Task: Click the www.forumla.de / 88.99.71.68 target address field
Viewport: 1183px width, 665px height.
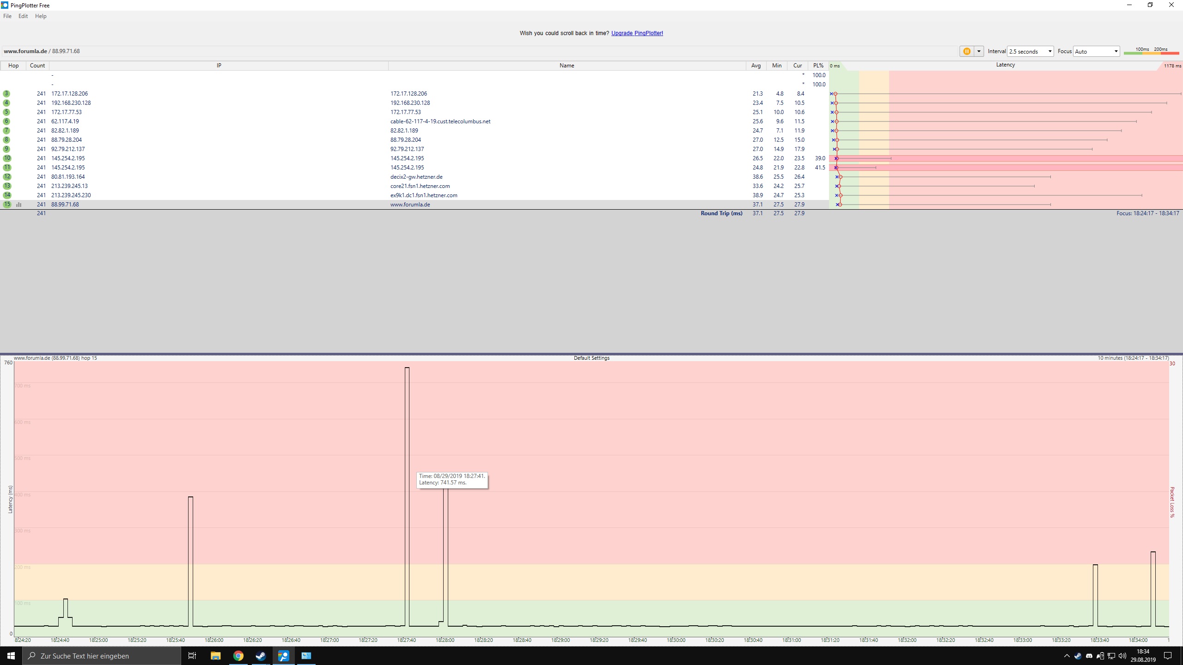Action: coord(479,51)
